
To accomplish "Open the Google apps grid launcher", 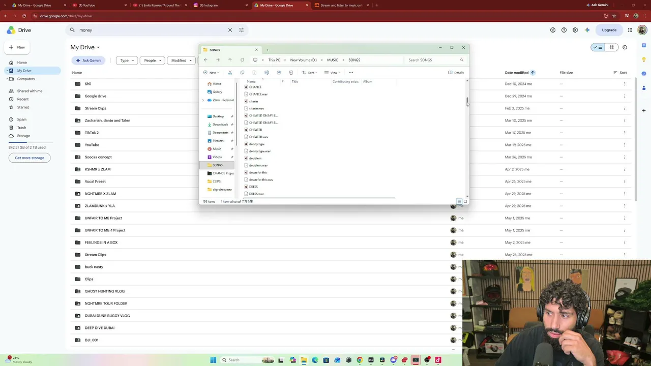I will 630,30.
